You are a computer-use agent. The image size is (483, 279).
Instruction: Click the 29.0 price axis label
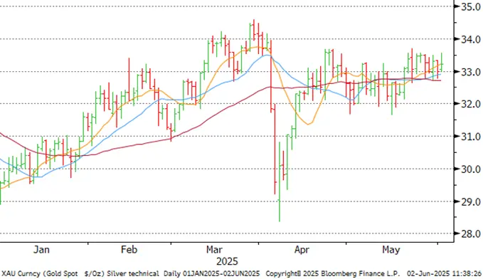pyautogui.click(x=471, y=202)
